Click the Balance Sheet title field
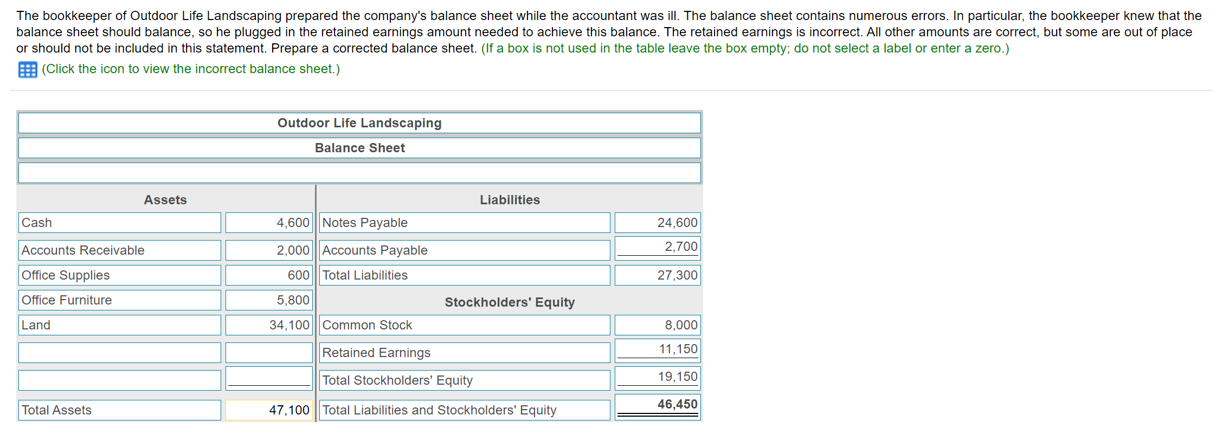The image size is (1223, 434). pyautogui.click(x=359, y=148)
